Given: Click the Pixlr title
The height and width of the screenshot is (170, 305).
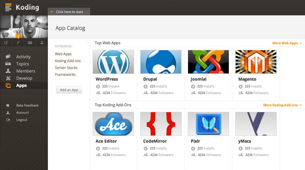Looking at the screenshot, I should point(195,141).
